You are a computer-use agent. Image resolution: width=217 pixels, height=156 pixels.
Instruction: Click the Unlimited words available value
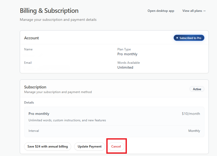click(x=125, y=68)
